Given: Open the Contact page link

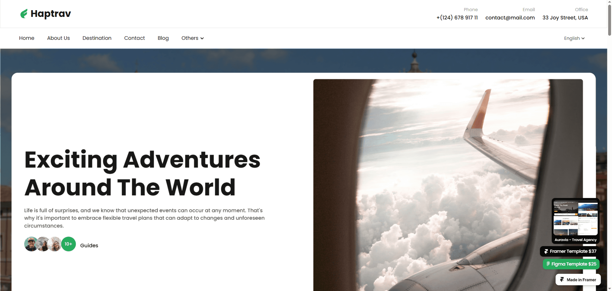Looking at the screenshot, I should click(x=135, y=38).
